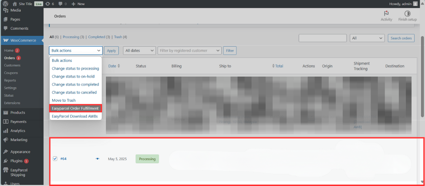Open the All dates dropdown
Image resolution: width=425 pixels, height=186 pixels.
pyautogui.click(x=139, y=50)
